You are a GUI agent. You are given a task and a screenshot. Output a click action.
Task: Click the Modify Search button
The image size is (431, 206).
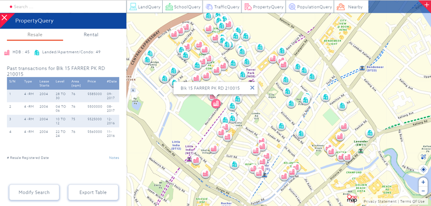(x=34, y=192)
